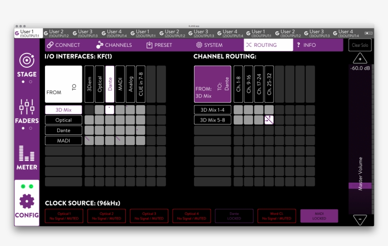Click the Channels icon in top bar
Viewport: 388px width, 246px height.
pos(100,45)
